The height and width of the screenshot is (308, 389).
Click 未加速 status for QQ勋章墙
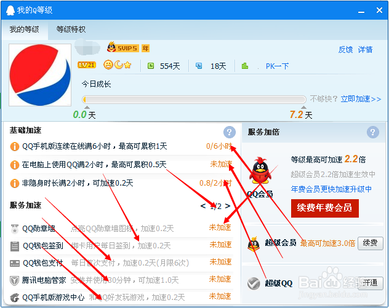click(x=220, y=227)
